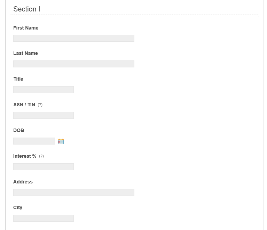Screen dimensions: 267x230
Task: Focus the First Name input field
Action: [74, 38]
